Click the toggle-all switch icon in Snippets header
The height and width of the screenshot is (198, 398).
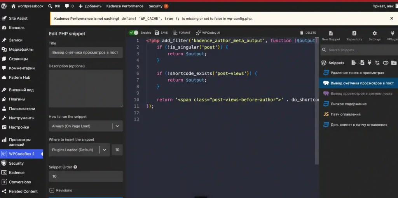point(386,63)
